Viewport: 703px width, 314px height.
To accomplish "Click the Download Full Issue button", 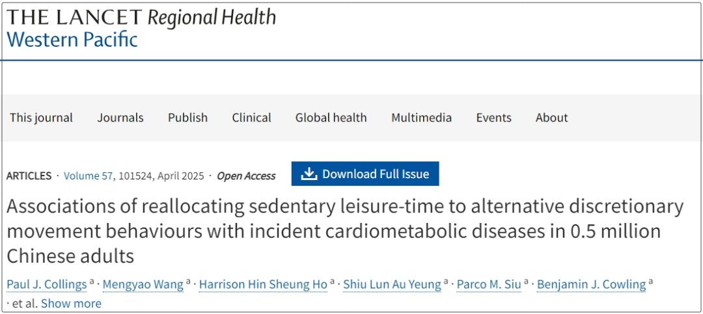I will pyautogui.click(x=365, y=174).
